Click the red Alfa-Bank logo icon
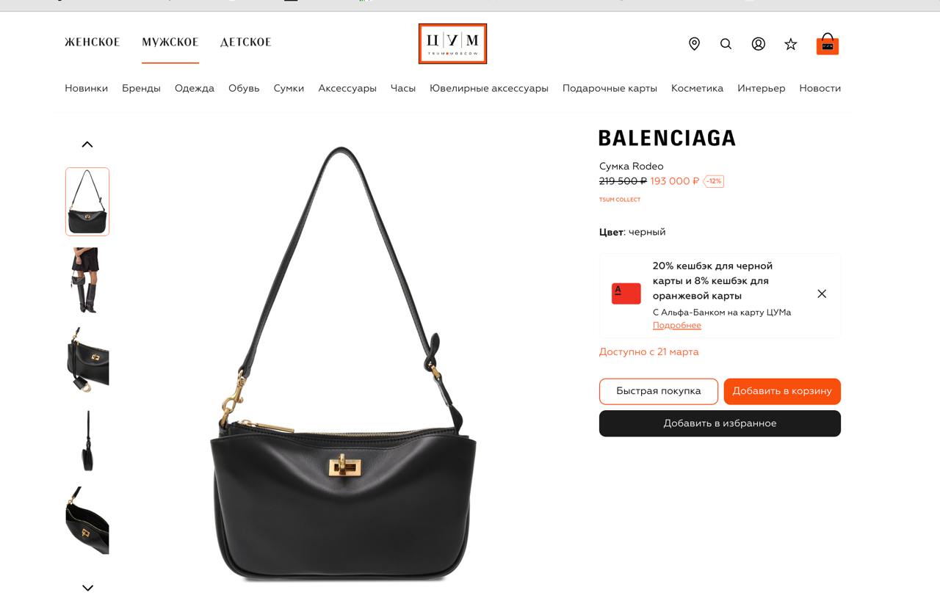 click(x=626, y=293)
